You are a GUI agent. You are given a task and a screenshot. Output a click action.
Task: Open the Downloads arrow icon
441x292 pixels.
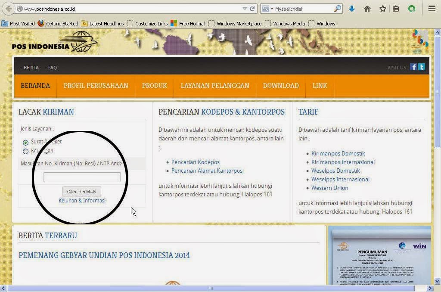pos(351,9)
